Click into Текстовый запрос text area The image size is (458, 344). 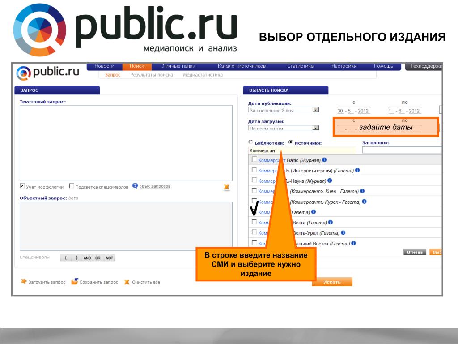coord(126,143)
